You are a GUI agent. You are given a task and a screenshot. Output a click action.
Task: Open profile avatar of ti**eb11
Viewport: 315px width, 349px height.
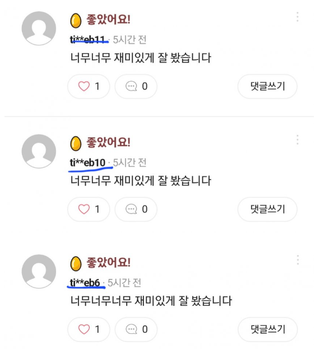click(x=39, y=28)
